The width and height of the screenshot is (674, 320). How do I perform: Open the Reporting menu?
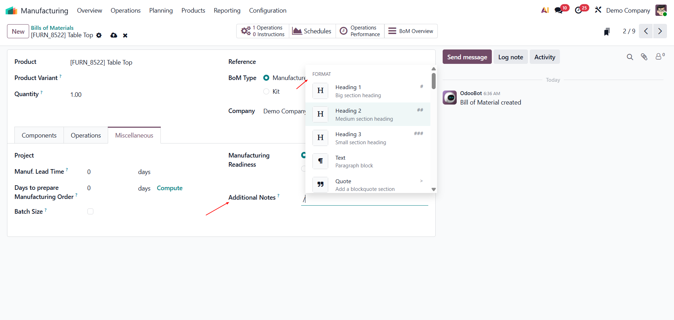(x=227, y=11)
